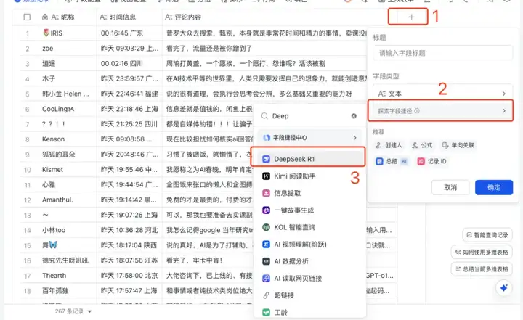Select AI 读取网页链接 shortcut

308,279
